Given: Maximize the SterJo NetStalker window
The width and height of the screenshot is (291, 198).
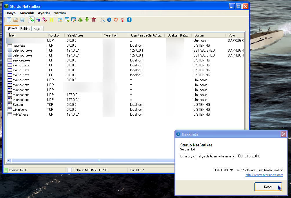Looking at the screenshot, I should [x=239, y=6].
